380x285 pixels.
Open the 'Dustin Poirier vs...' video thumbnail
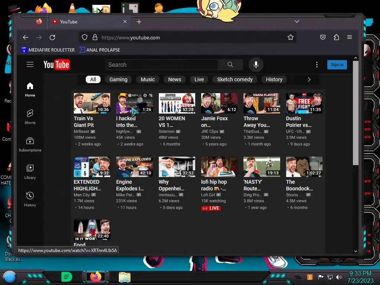pos(304,103)
